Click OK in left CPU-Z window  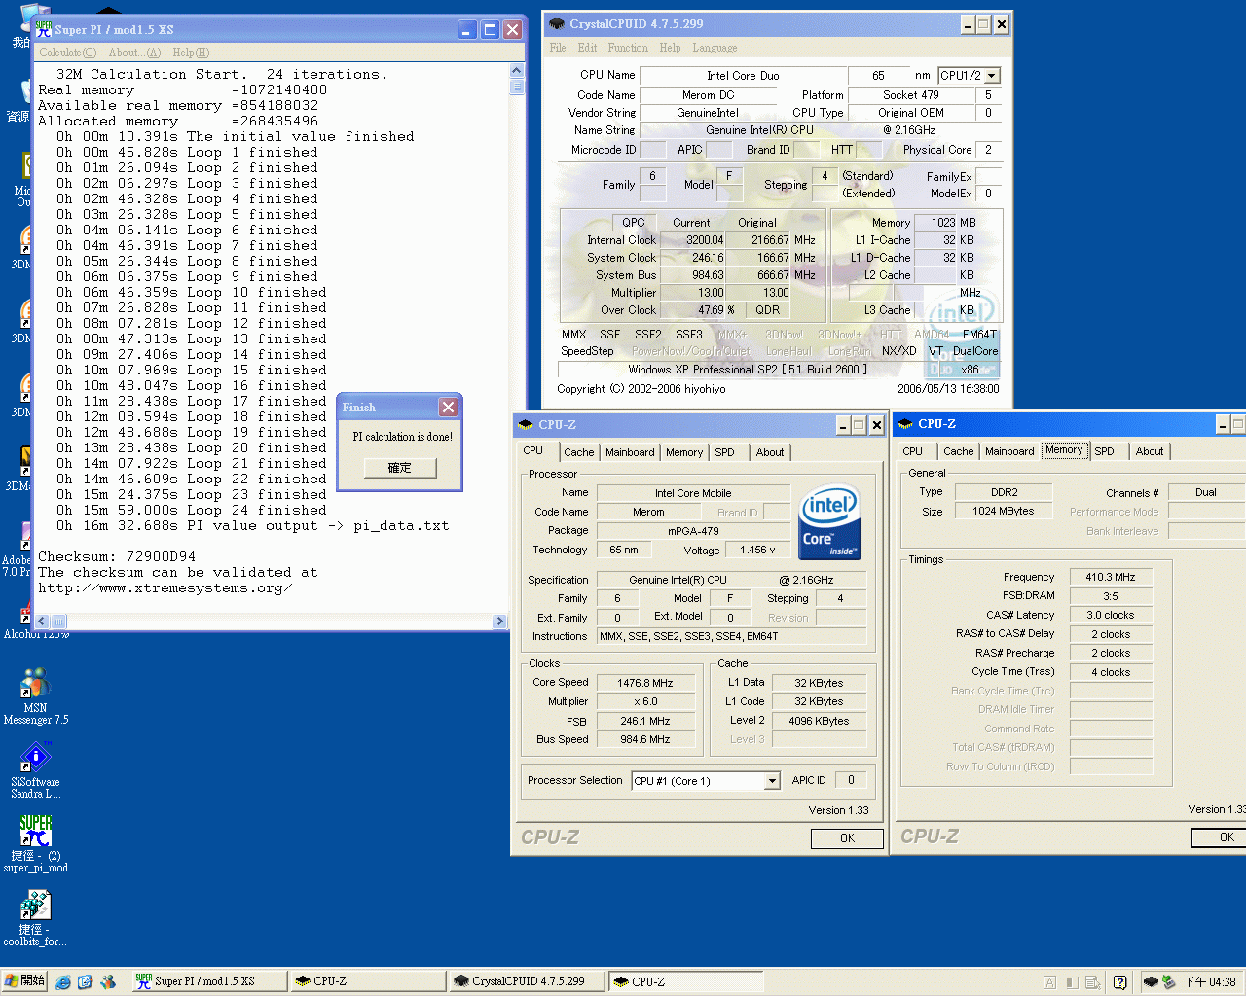click(x=847, y=838)
